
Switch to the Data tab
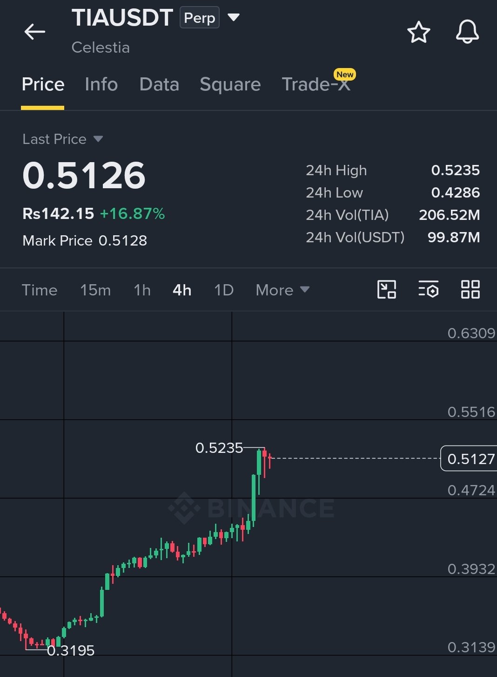[x=159, y=84]
